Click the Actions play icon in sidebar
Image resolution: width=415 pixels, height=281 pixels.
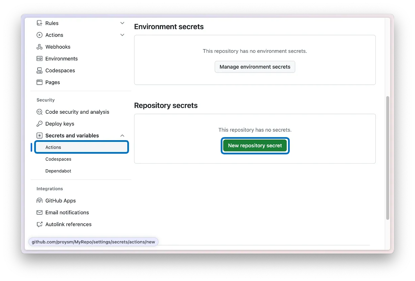[40, 35]
